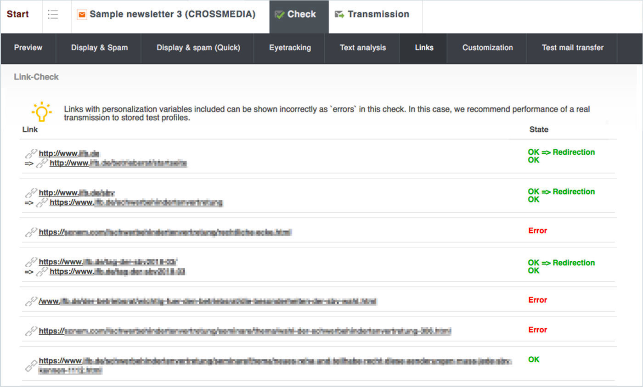
Task: Select the Customization menu item
Action: pos(487,48)
